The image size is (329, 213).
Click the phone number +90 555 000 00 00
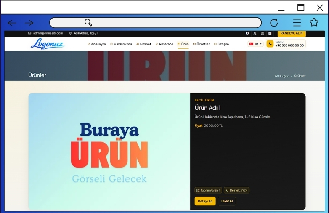[289, 45]
